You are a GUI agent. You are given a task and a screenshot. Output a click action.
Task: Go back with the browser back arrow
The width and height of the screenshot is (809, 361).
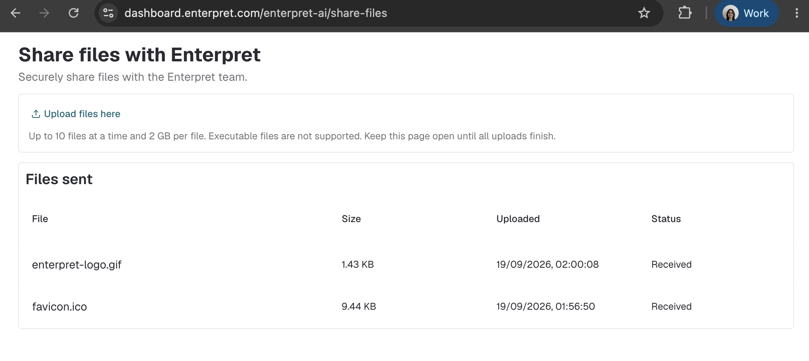[x=15, y=13]
